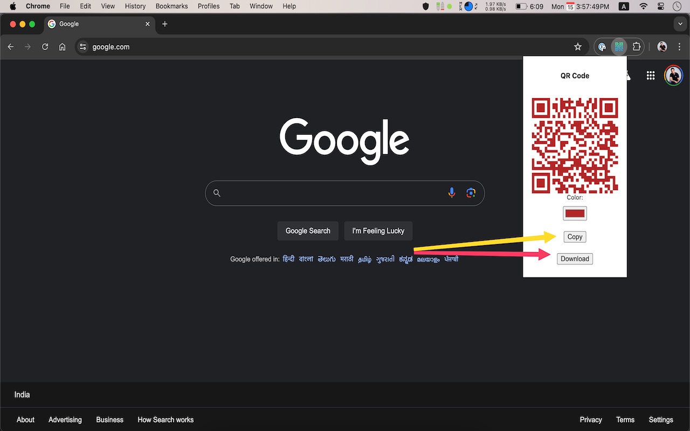690x431 pixels.
Task: Open the Window menu
Action: [261, 6]
